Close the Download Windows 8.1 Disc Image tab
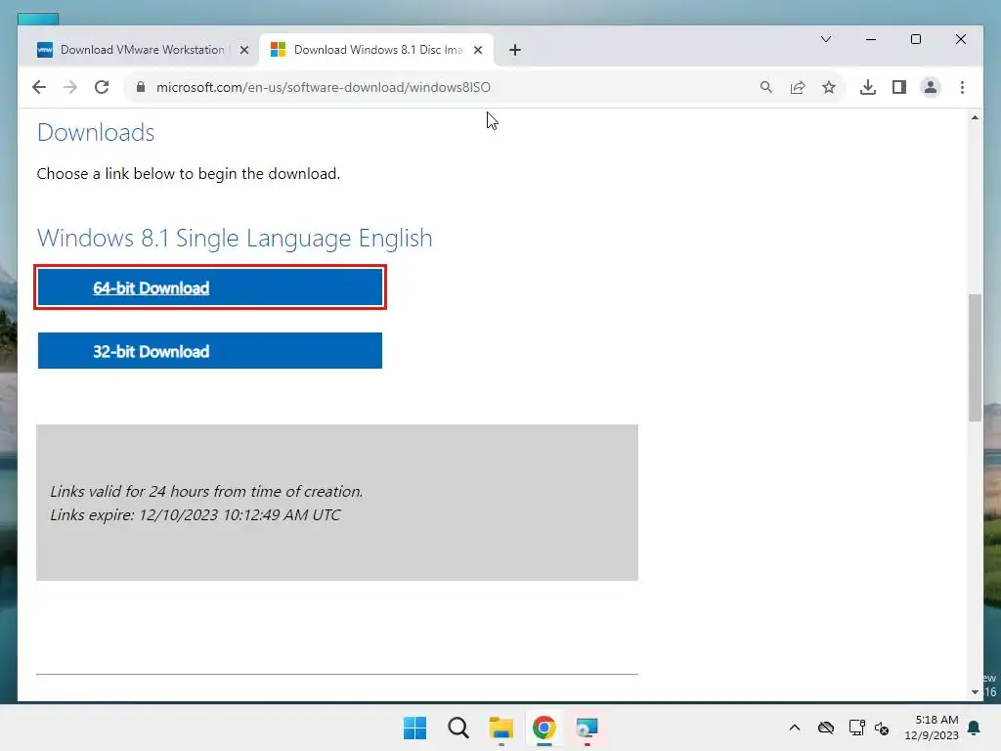 pos(477,50)
